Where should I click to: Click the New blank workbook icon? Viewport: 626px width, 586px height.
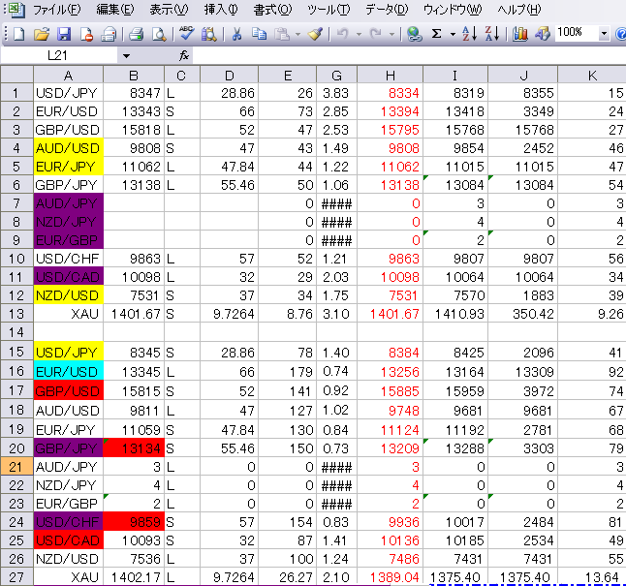pyautogui.click(x=17, y=34)
